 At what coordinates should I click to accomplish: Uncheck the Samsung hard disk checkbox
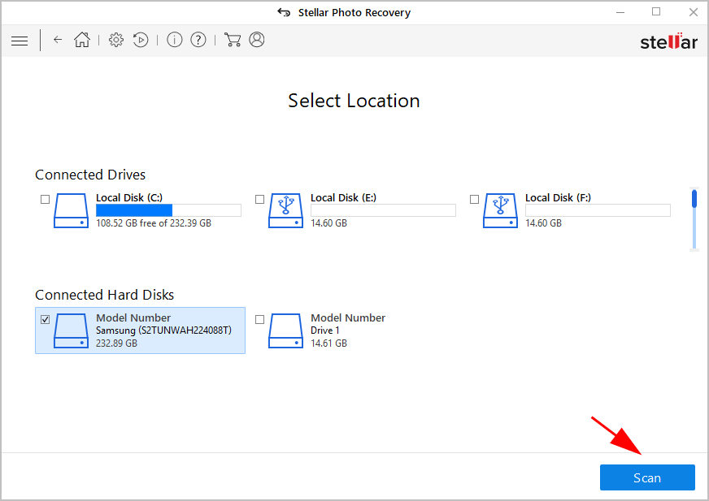click(45, 319)
